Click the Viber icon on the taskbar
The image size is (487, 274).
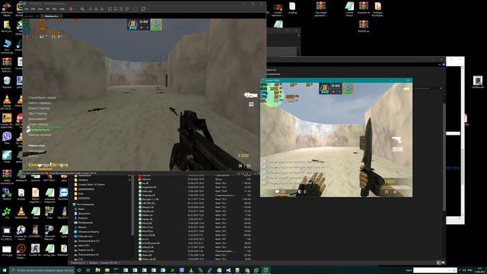tap(182, 270)
